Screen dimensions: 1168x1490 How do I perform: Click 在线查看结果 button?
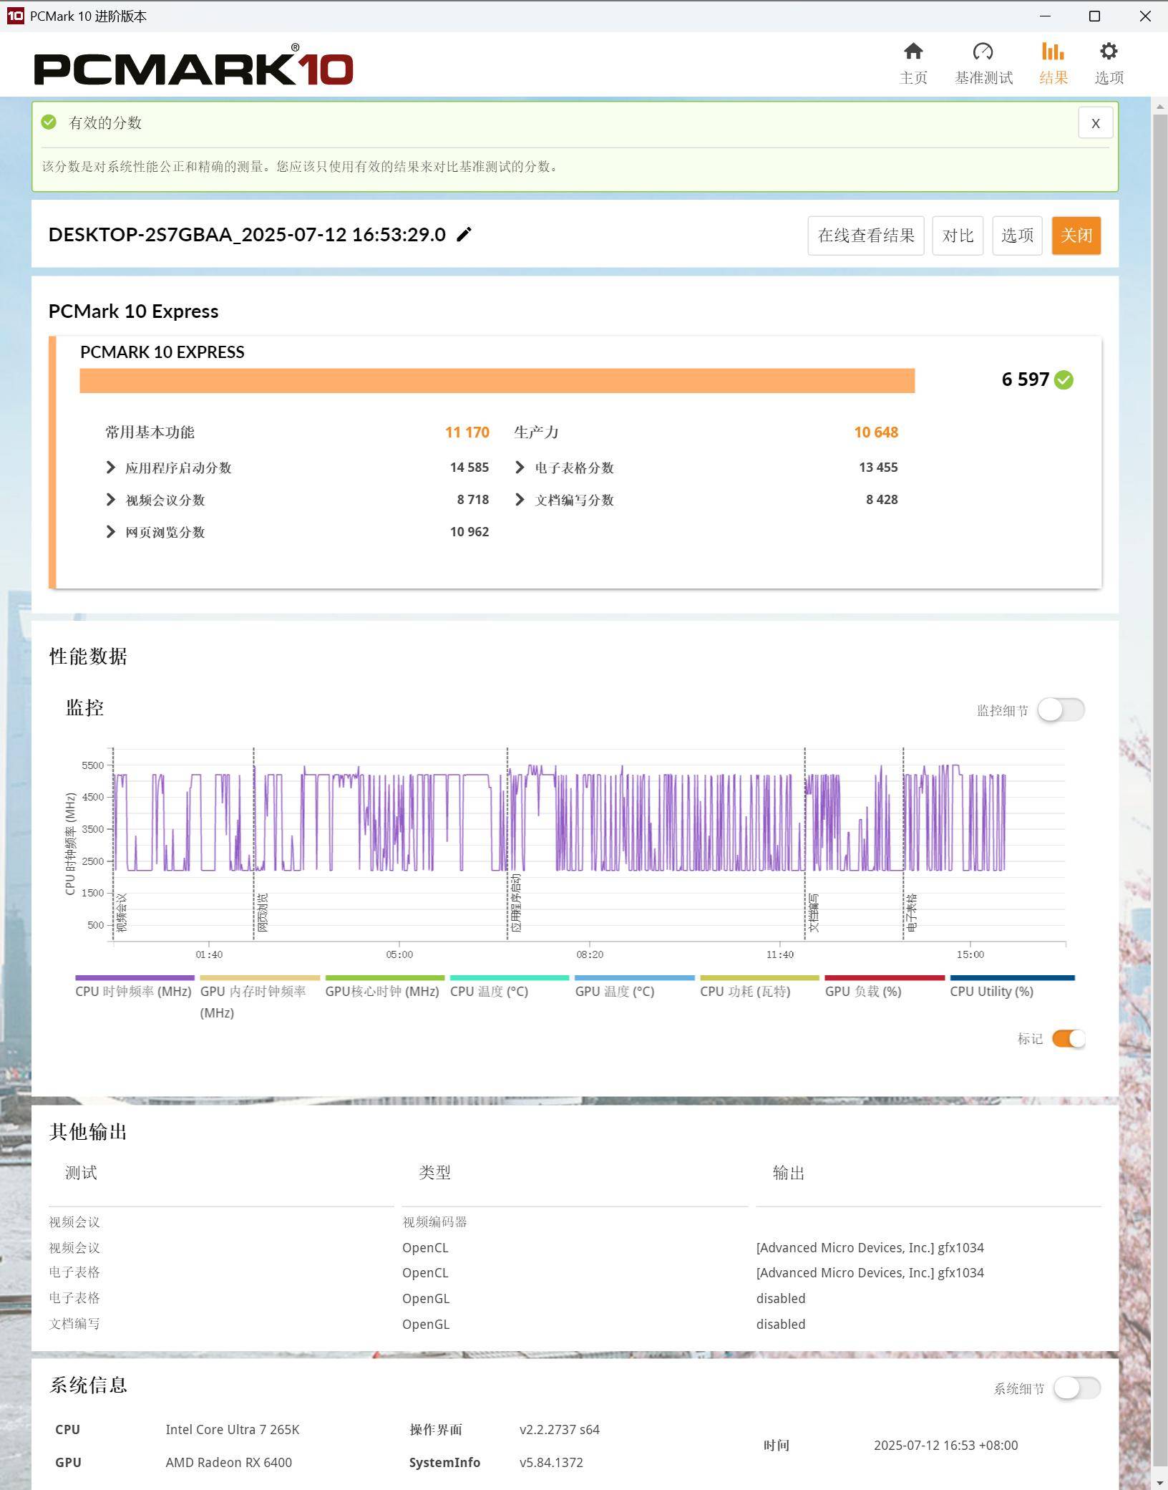tap(866, 236)
